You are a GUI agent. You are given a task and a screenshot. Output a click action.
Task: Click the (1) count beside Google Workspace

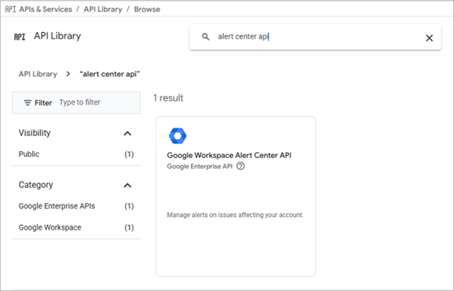[129, 227]
